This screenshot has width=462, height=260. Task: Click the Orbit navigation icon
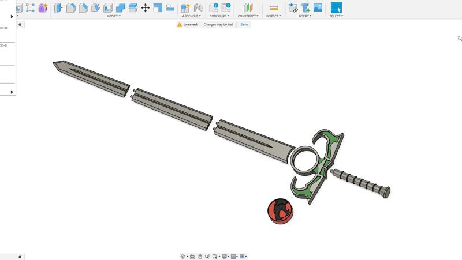(x=182, y=257)
